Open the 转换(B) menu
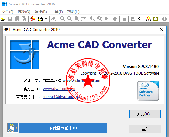Screen dimensions: 169x137 point(41,12)
